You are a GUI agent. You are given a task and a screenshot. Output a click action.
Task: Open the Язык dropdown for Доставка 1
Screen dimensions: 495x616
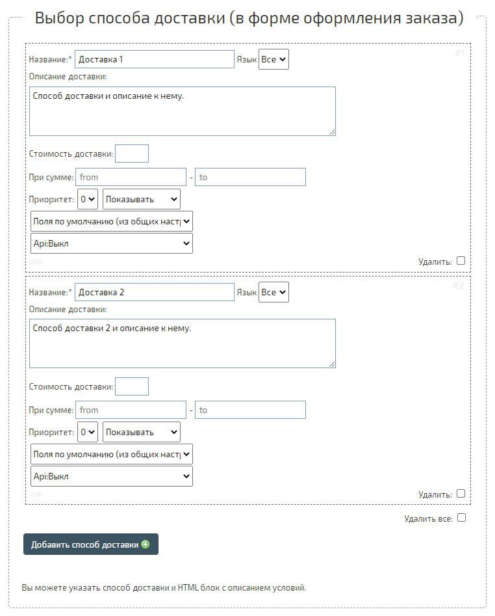(x=273, y=60)
